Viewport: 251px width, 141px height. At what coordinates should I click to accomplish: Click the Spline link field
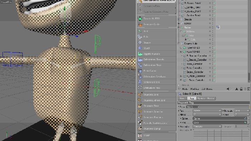click(220, 118)
